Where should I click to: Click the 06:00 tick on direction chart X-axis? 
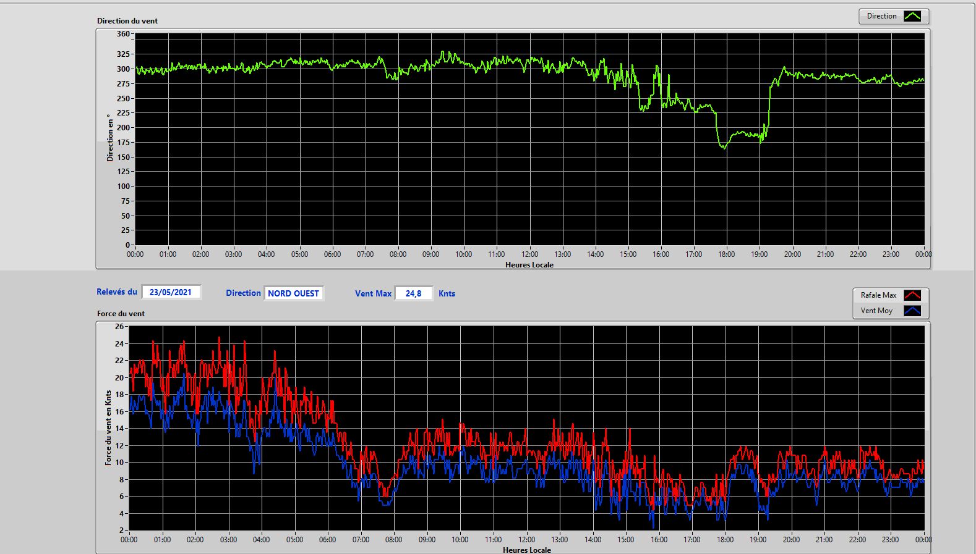(332, 254)
